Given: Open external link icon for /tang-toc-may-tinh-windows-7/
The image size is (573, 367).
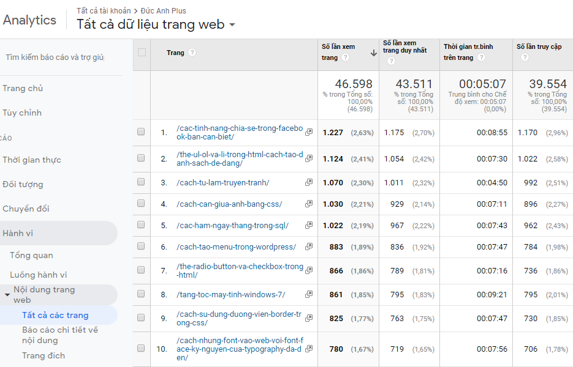Looking at the screenshot, I should pyautogui.click(x=309, y=295).
